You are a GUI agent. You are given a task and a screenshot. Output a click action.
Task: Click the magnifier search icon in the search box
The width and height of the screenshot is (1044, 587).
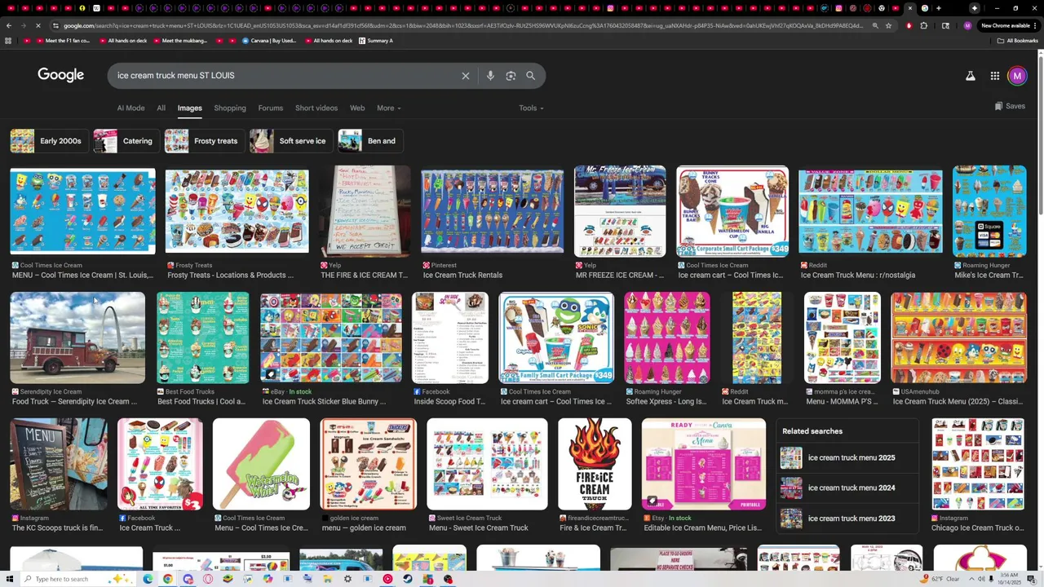coord(531,76)
